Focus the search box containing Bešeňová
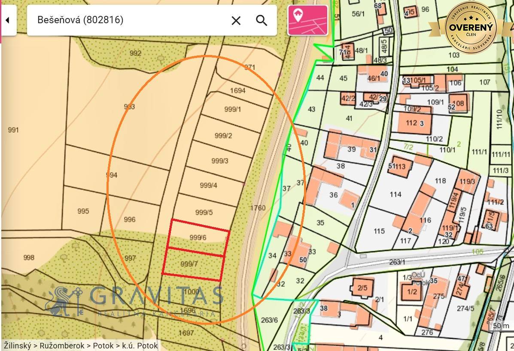The height and width of the screenshot is (351, 514). [x=129, y=20]
